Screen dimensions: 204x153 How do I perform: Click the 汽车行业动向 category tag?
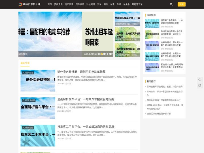(x=28, y=128)
